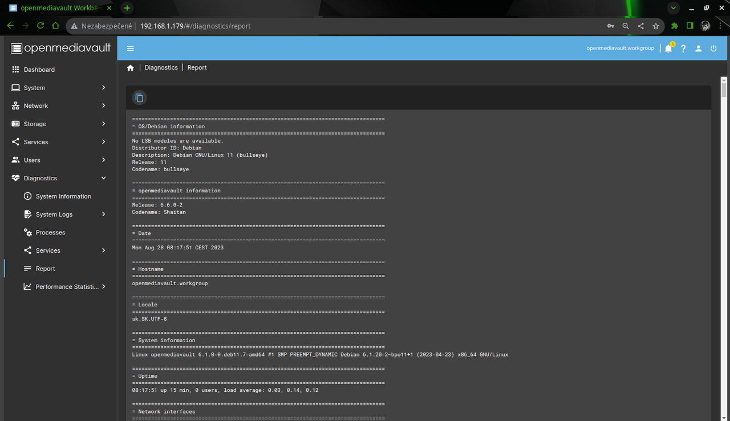Open browser home page button
Viewport: 730px width, 421px height.
coord(55,26)
